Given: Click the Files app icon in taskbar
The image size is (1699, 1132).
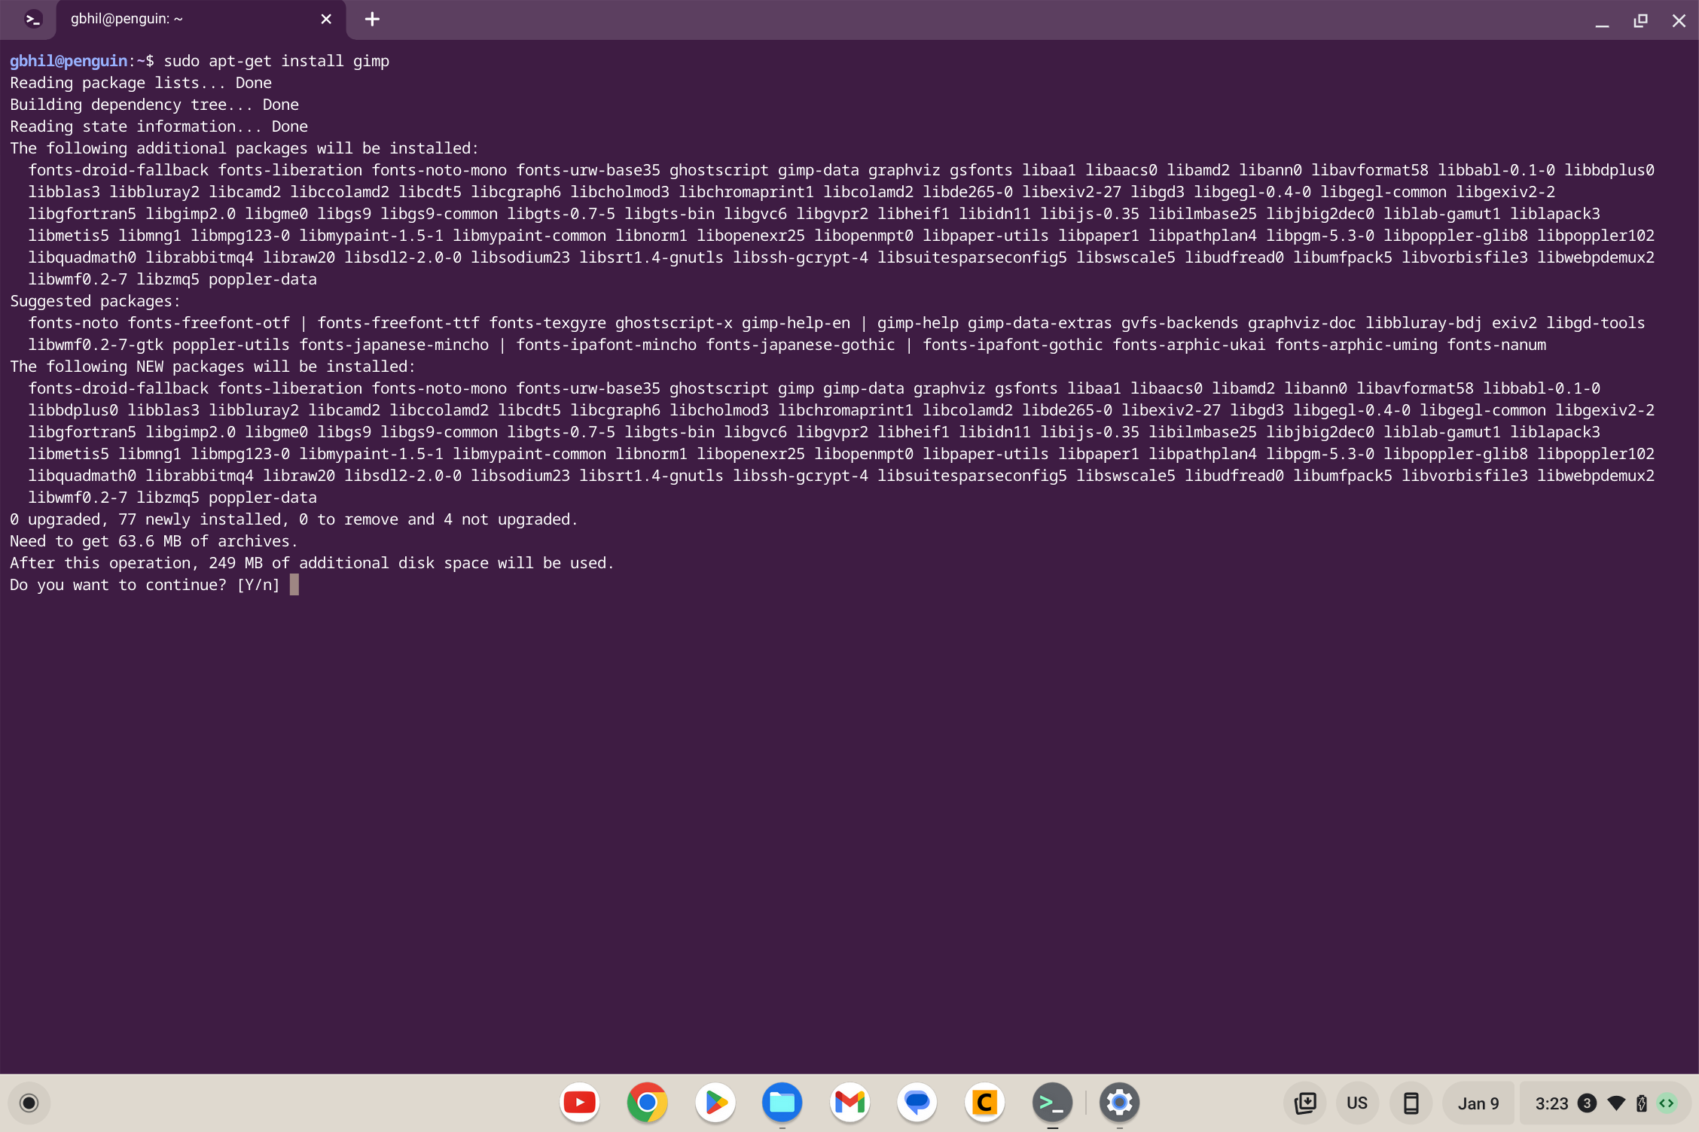Looking at the screenshot, I should [781, 1103].
